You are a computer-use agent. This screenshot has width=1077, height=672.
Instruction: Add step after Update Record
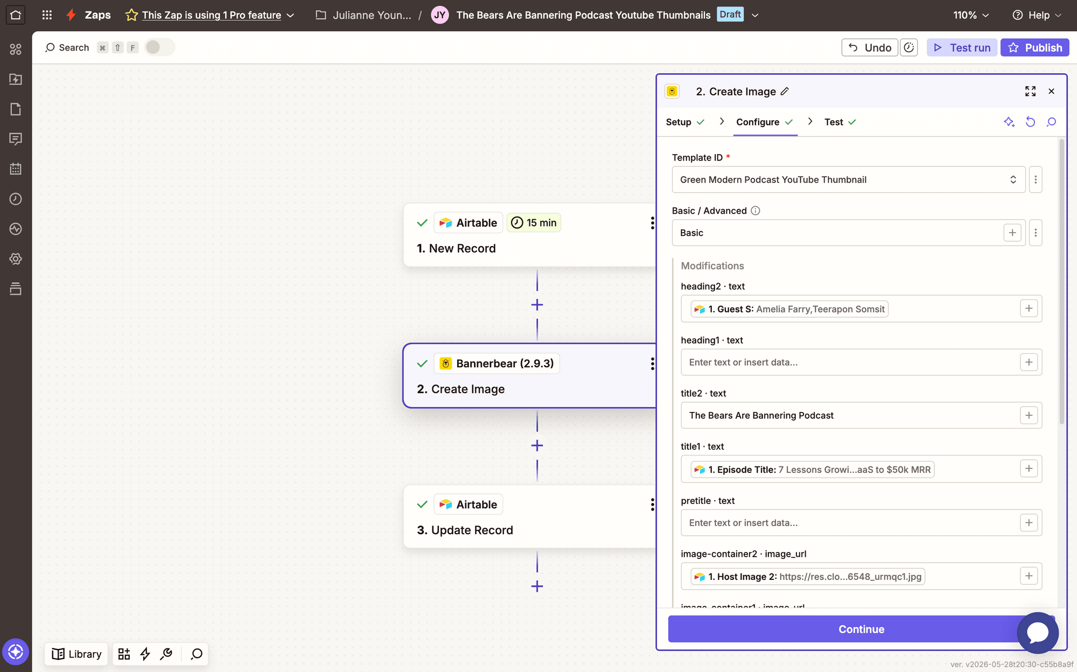(x=537, y=586)
